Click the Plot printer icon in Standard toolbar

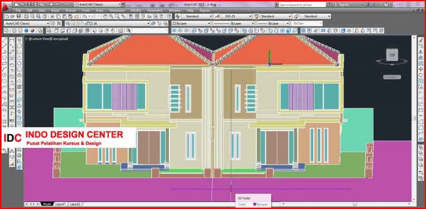coord(26,16)
